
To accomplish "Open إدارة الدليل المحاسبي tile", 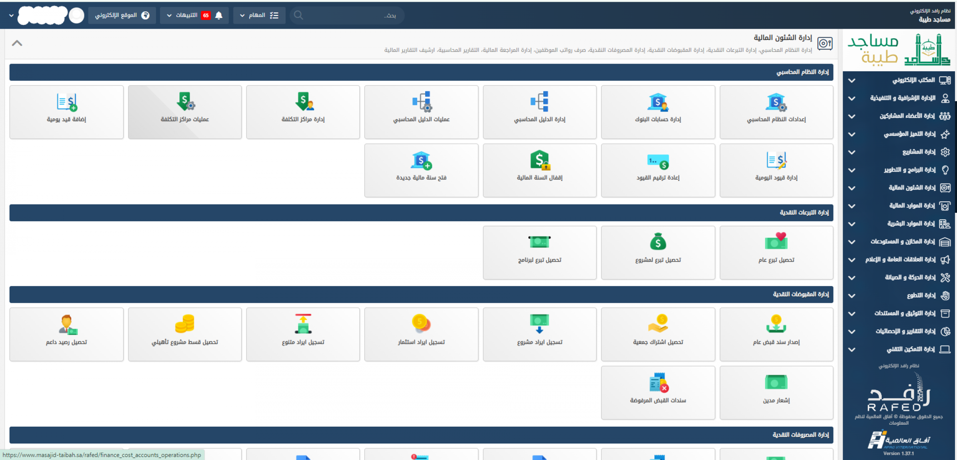I will pos(539,112).
